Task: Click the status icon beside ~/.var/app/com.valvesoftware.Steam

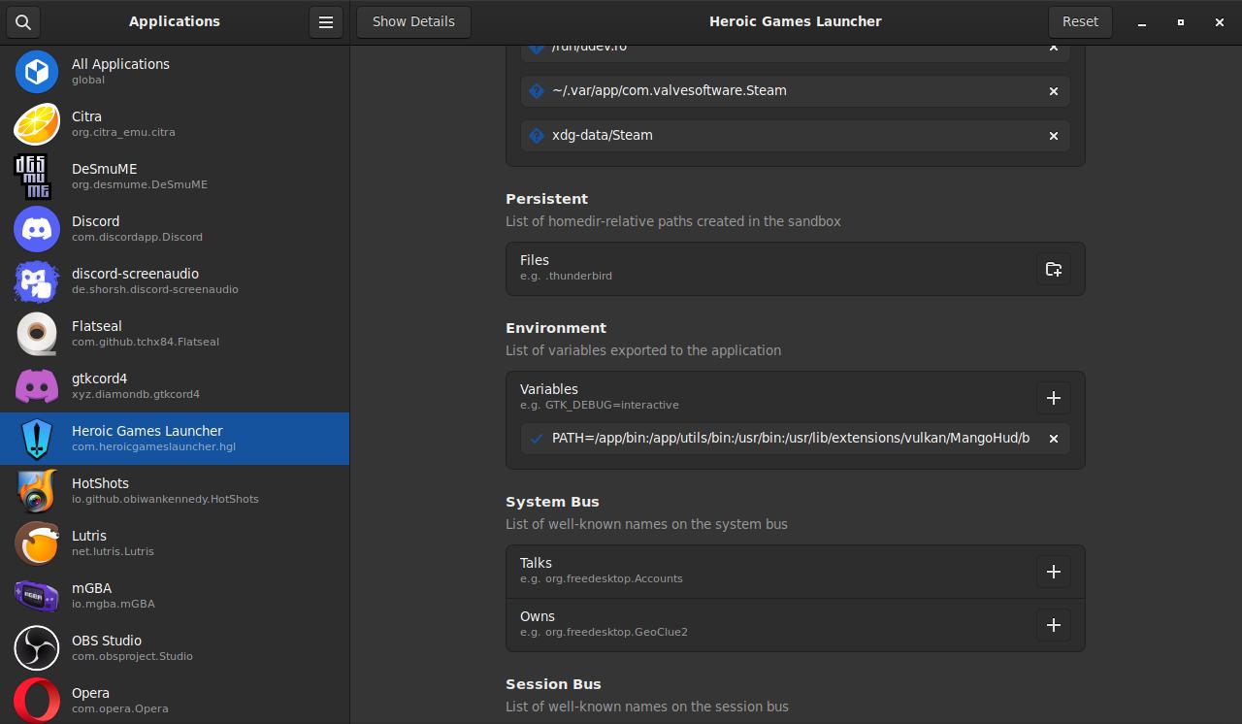Action: click(536, 91)
